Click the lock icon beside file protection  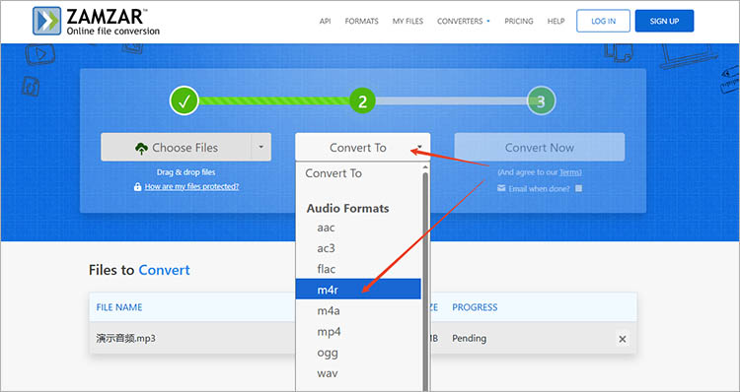[137, 186]
